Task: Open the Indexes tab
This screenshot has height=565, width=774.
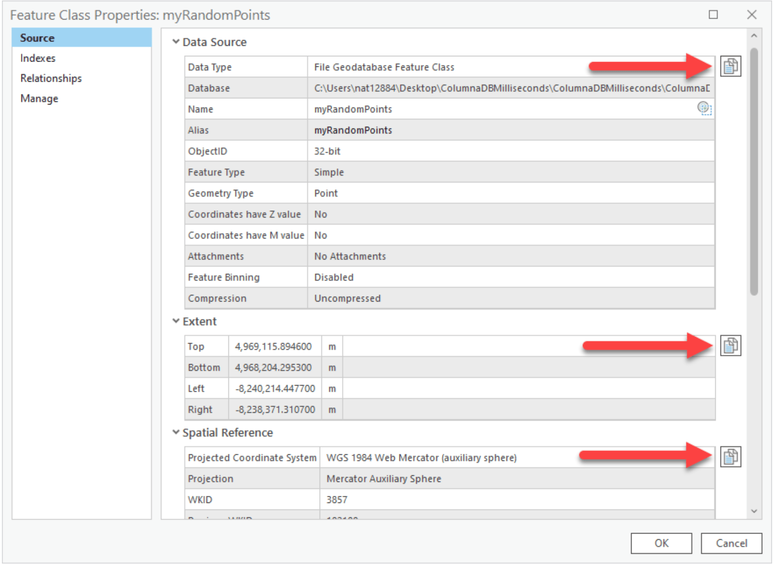Action: [38, 58]
